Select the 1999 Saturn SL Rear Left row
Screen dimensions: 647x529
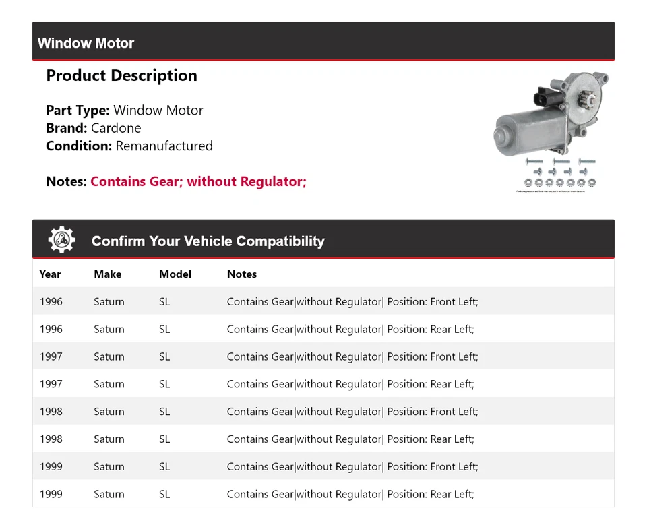pos(323,494)
